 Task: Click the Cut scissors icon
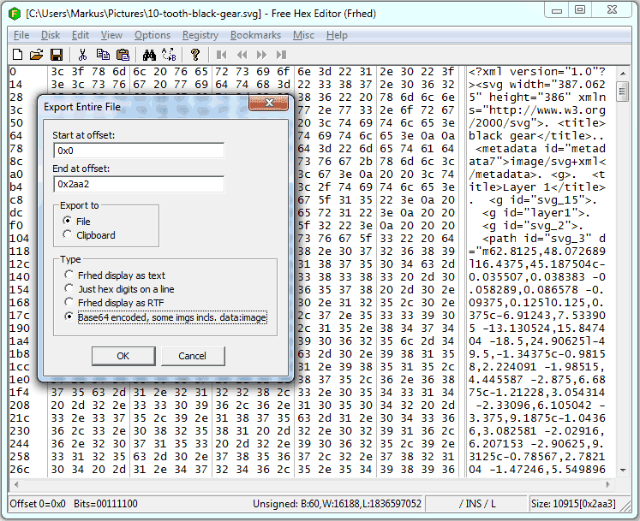[x=82, y=55]
